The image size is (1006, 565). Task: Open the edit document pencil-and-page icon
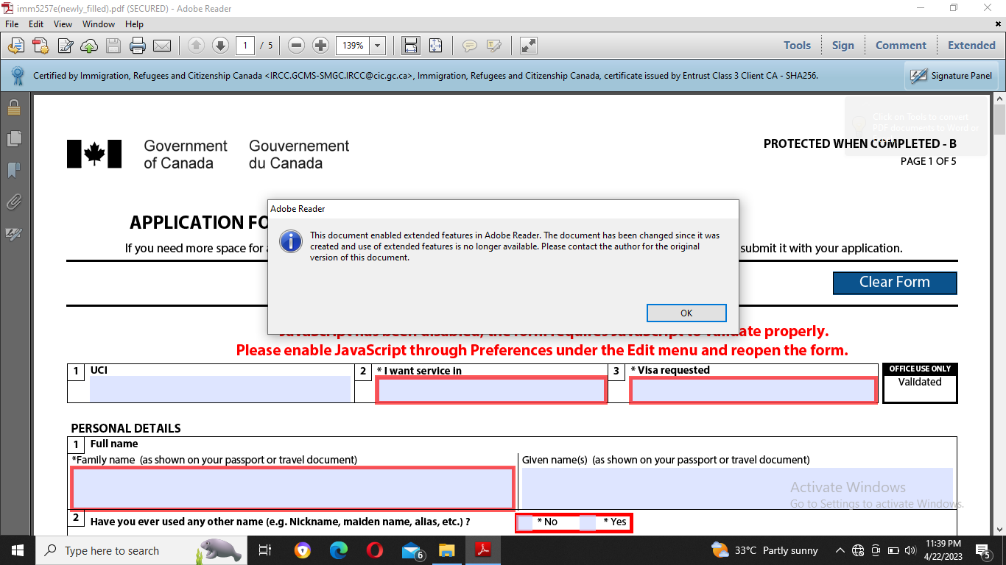(x=65, y=46)
